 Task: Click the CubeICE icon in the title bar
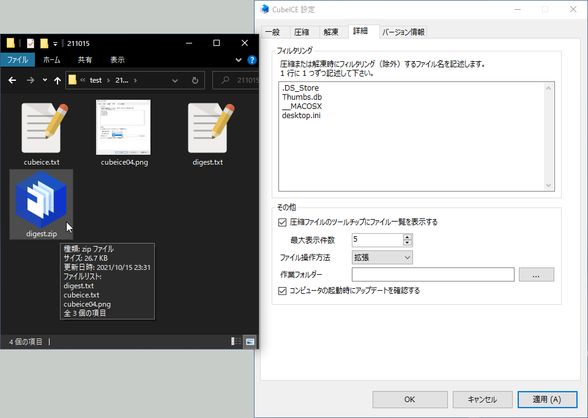pos(264,9)
